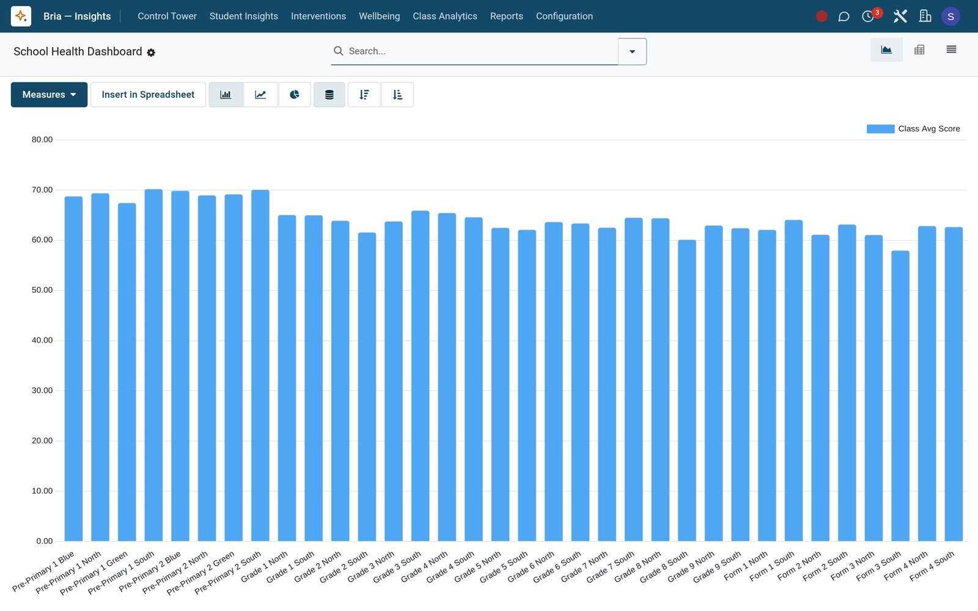The width and height of the screenshot is (978, 611).
Task: Toggle Class Avg Score legend swatch
Action: point(880,129)
